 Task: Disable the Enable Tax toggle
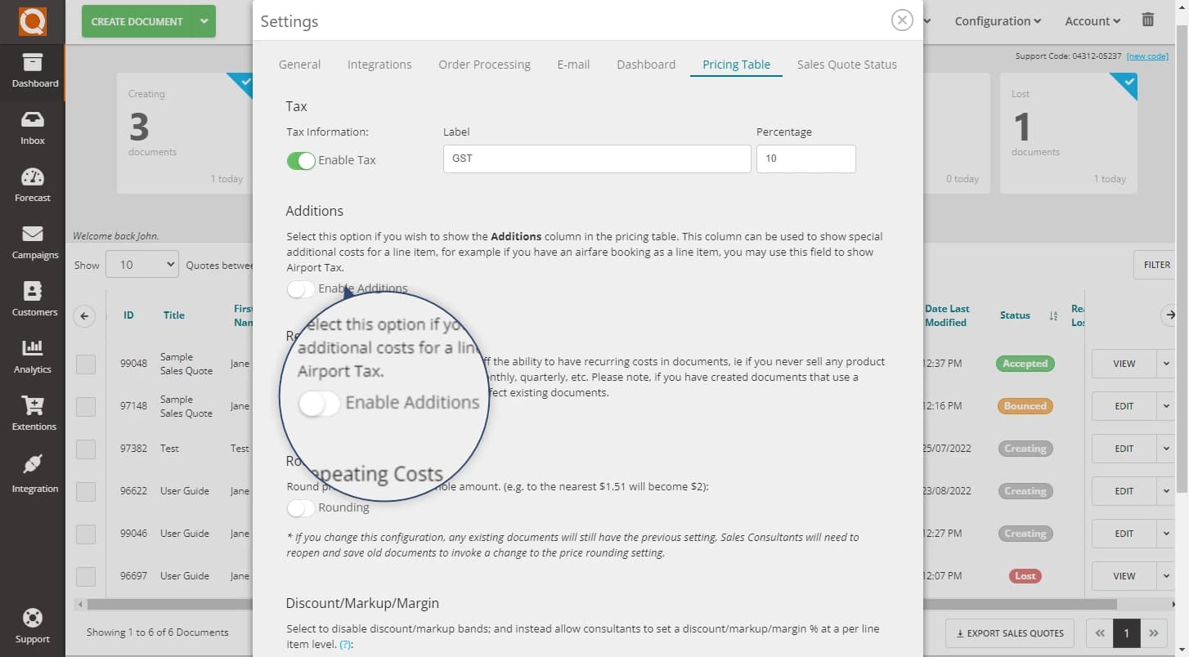pyautogui.click(x=301, y=160)
